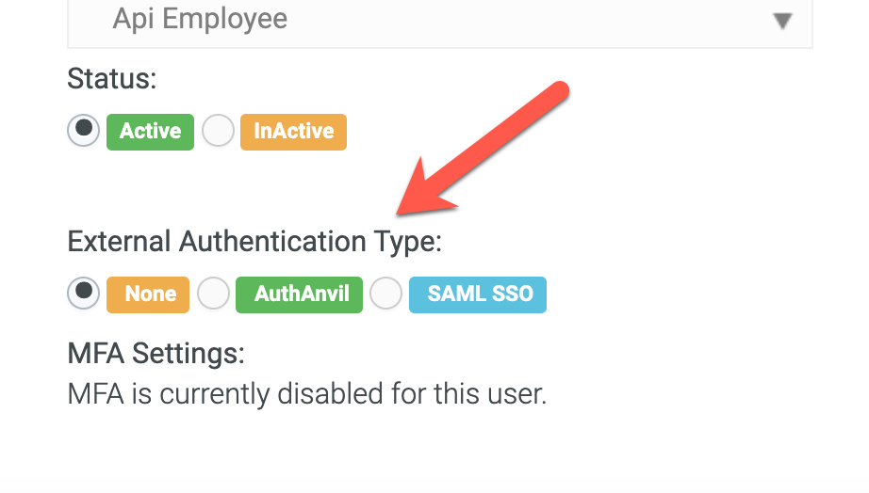Click the blue SAML SSO badge

478,294
